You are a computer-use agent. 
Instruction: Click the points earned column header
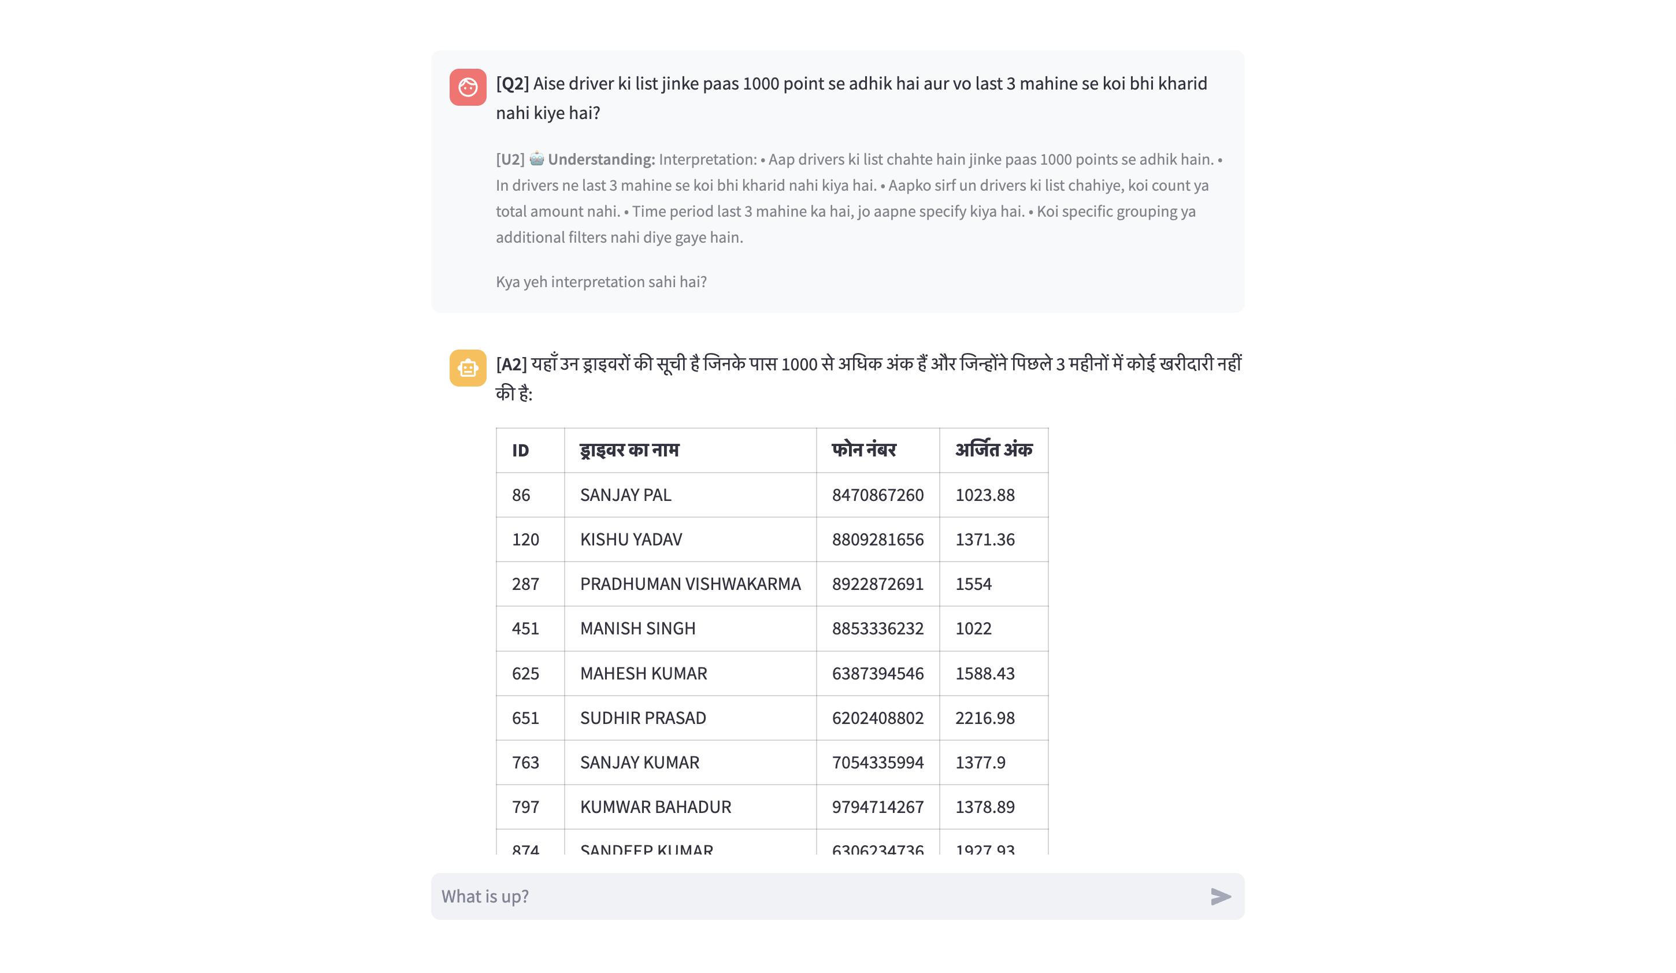993,450
